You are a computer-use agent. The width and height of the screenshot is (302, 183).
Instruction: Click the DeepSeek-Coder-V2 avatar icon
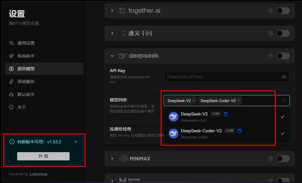(x=173, y=134)
